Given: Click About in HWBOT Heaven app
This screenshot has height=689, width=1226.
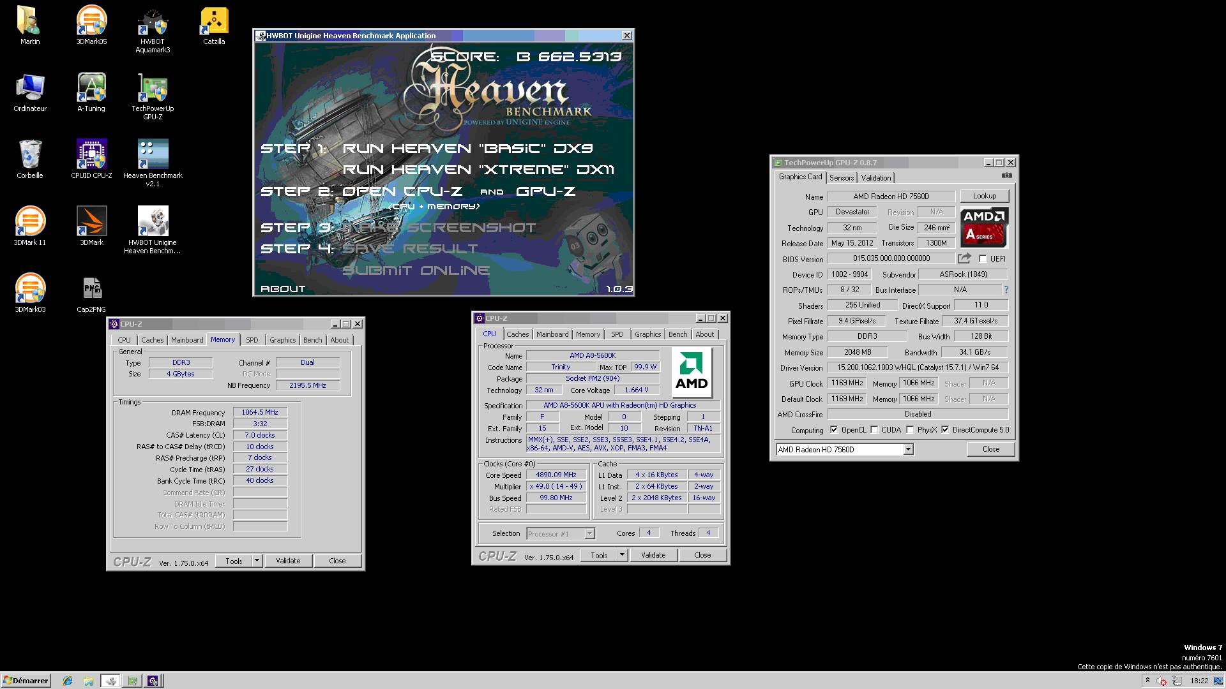Looking at the screenshot, I should point(283,289).
